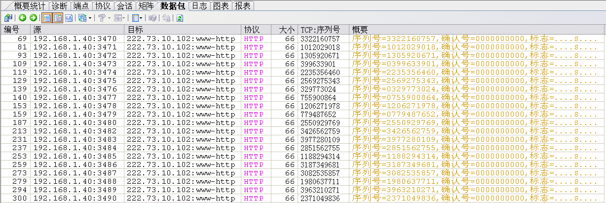Open the funnel filter dropdown arrow
The image size is (606, 203).
tap(109, 18)
